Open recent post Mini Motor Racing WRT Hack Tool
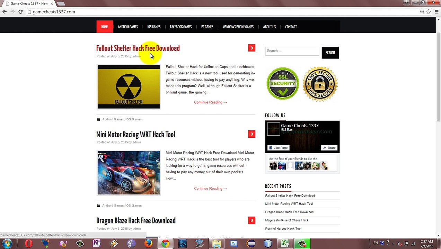The height and width of the screenshot is (249, 441). [x=289, y=204]
